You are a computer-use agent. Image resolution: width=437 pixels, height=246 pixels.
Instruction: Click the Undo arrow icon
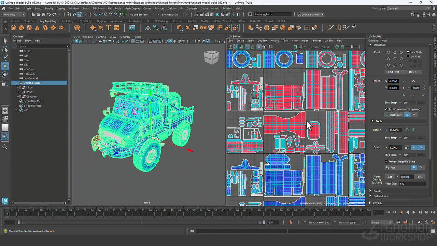click(49, 14)
